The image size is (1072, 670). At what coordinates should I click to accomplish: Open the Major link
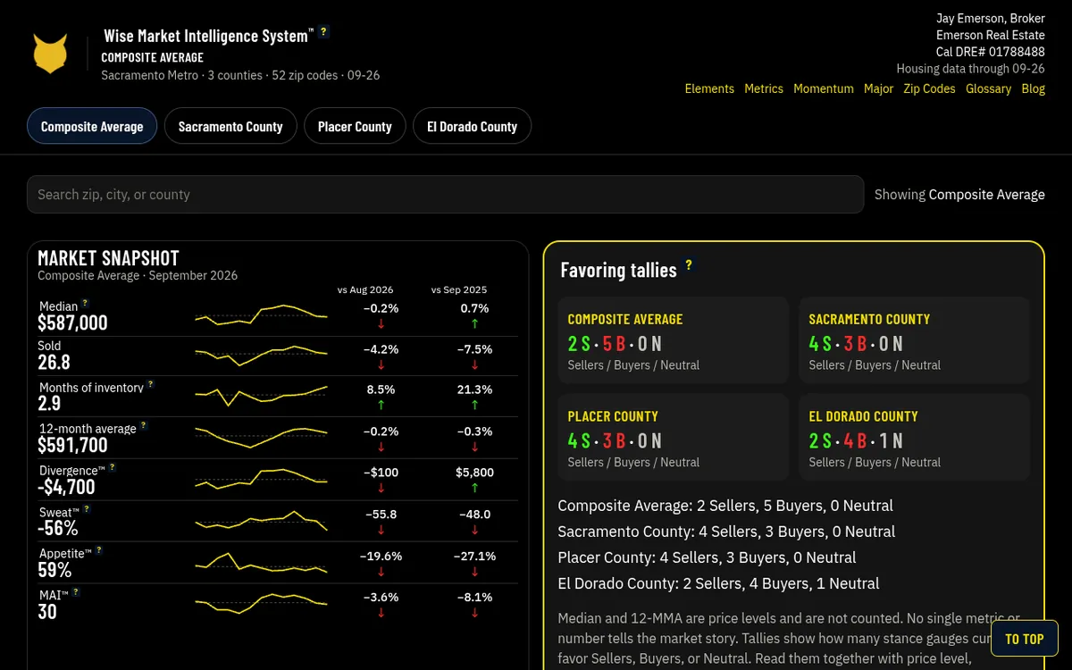coord(879,88)
